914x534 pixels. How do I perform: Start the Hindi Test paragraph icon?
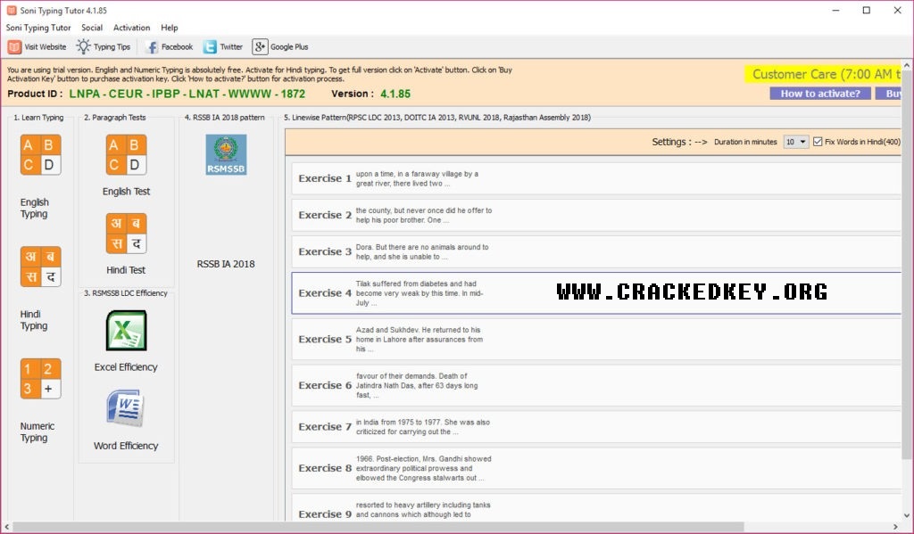click(126, 234)
